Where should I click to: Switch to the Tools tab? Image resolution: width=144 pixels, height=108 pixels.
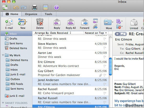pyautogui.click(x=48, y=14)
